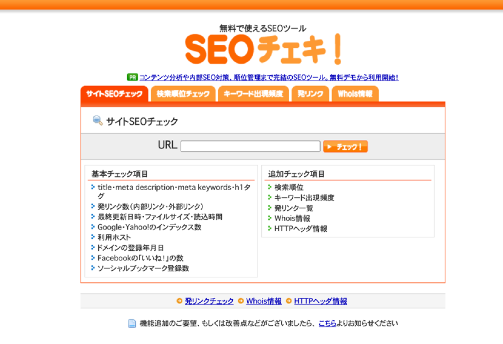Click the こちら feedback link
Viewport: 503px width, 344px height.
point(327,323)
